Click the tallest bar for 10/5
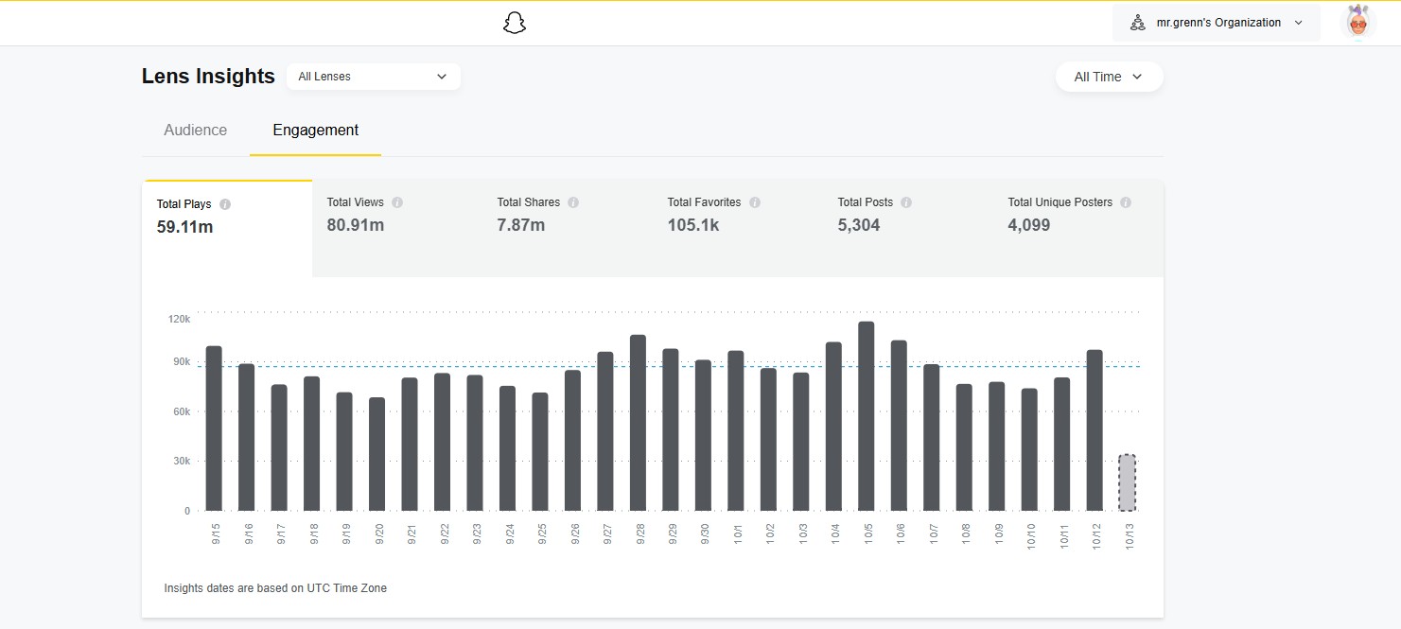 tap(866, 416)
